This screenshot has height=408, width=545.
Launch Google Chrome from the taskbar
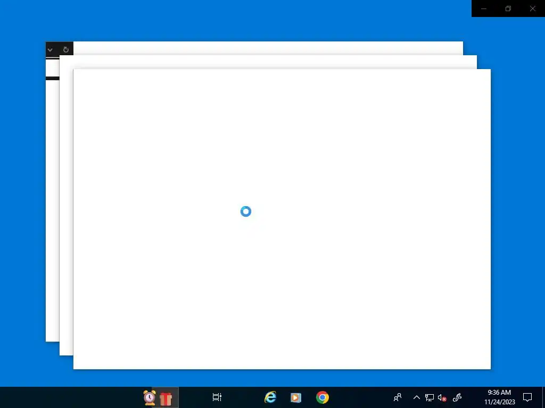pyautogui.click(x=322, y=397)
